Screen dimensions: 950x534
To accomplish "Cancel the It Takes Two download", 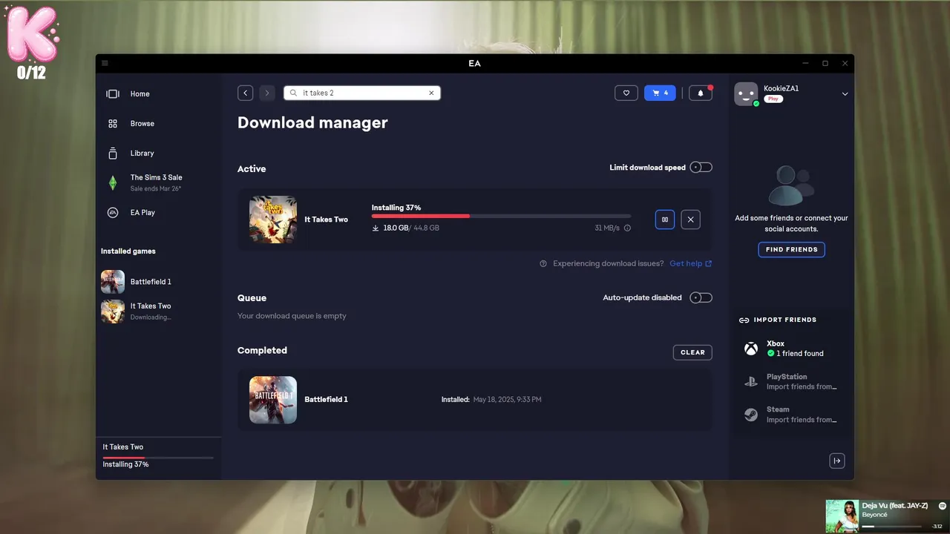I will [691, 220].
